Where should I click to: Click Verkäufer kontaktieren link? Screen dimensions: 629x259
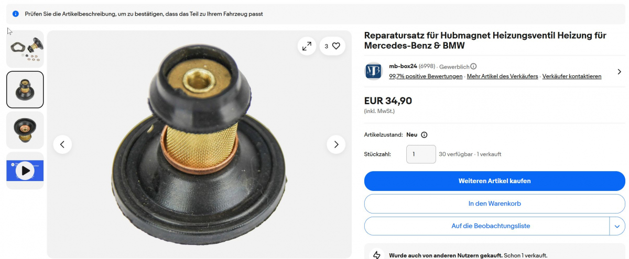(x=572, y=76)
